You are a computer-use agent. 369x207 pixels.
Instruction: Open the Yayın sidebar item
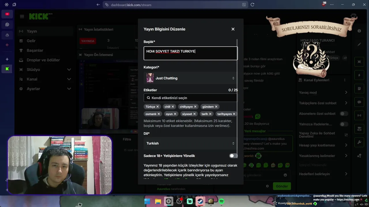45,31
